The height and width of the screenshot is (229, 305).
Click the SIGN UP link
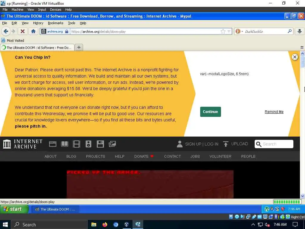[x=193, y=144]
